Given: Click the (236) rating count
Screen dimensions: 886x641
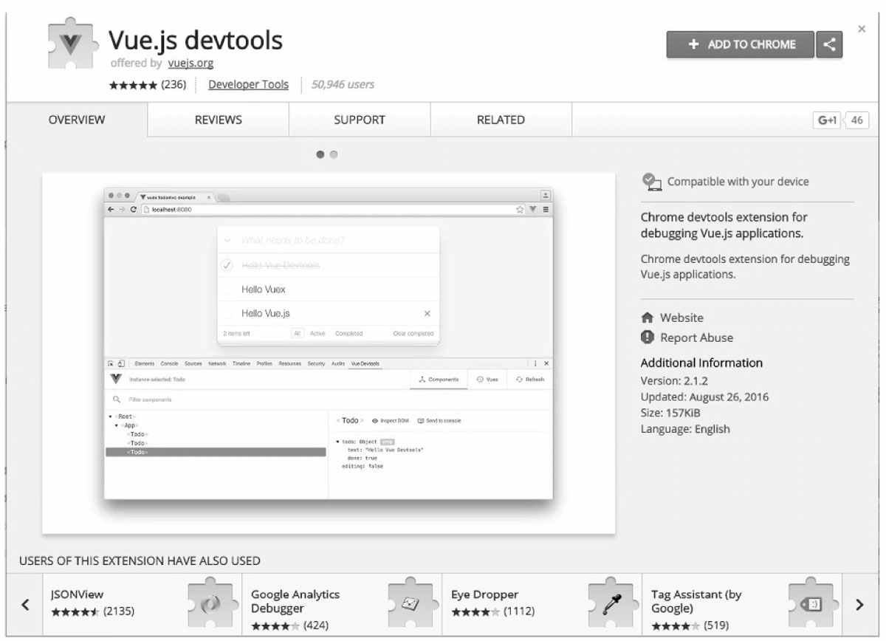Looking at the screenshot, I should pos(174,85).
